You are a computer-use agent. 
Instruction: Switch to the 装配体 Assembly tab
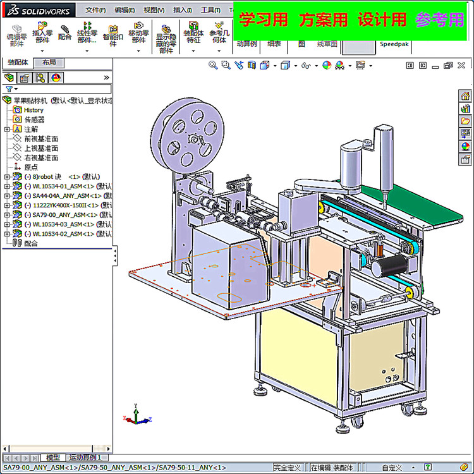point(18,63)
